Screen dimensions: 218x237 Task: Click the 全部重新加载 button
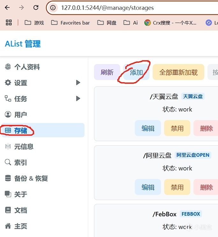[x=178, y=72]
